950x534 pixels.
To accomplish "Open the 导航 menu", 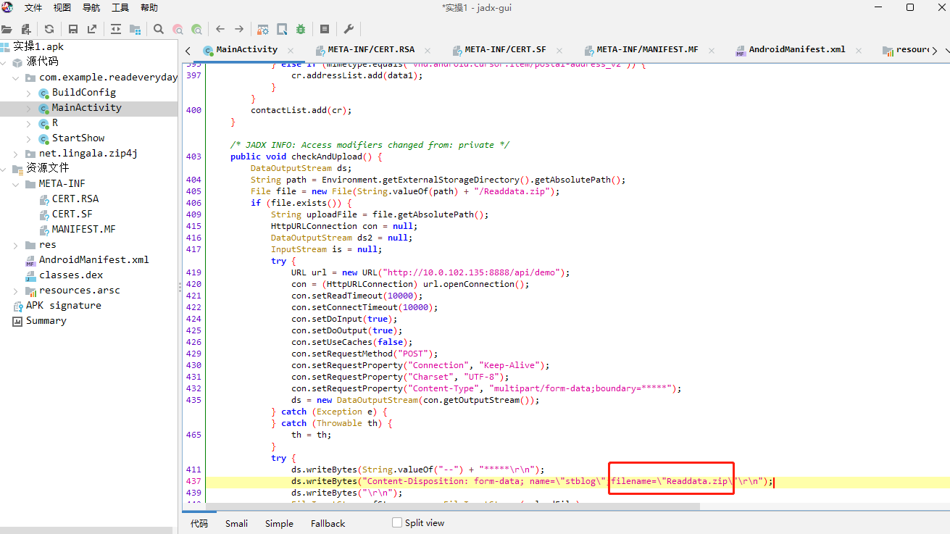I will 91,8.
